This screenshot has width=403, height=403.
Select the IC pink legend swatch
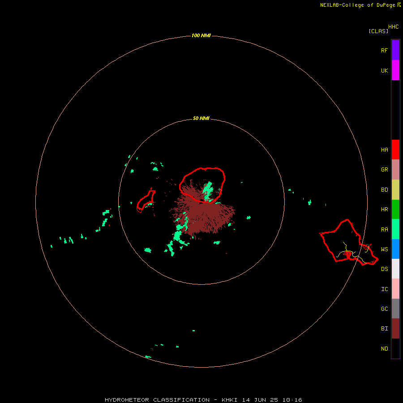395,289
